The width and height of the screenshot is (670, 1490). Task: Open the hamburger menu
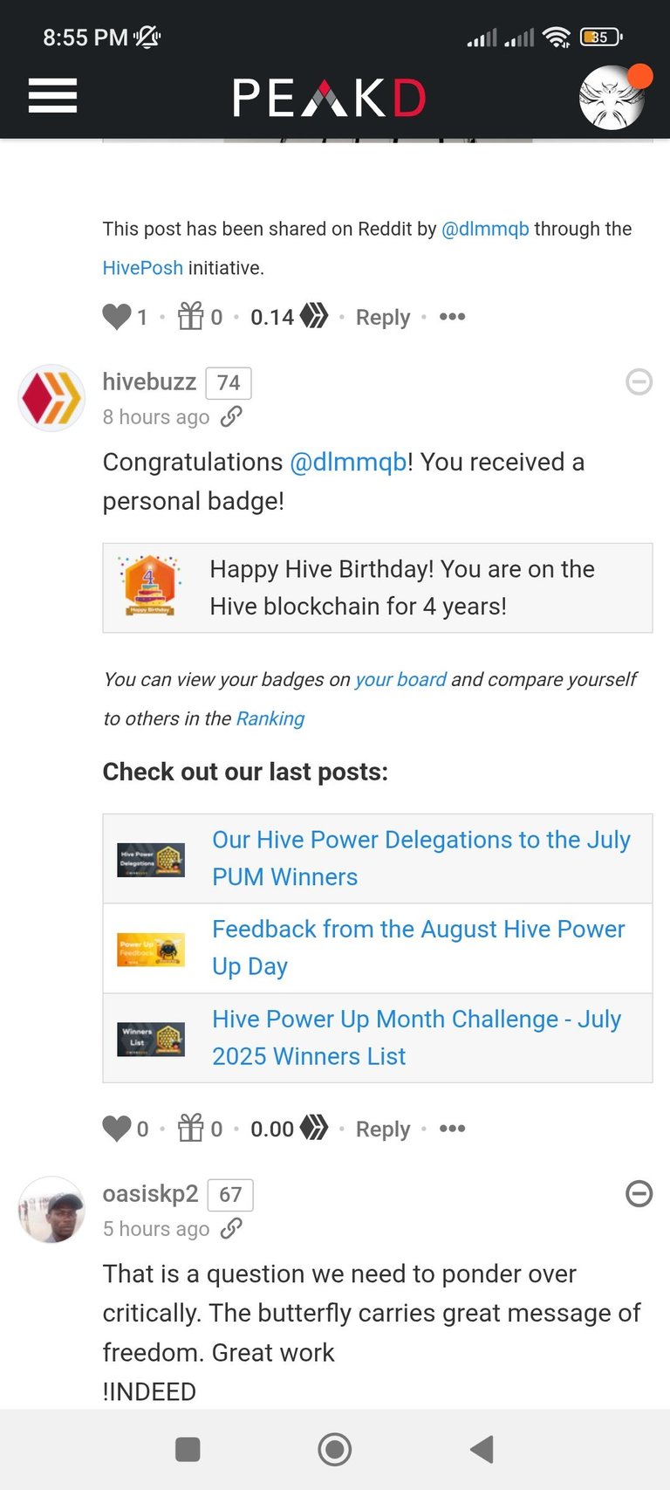(x=52, y=95)
